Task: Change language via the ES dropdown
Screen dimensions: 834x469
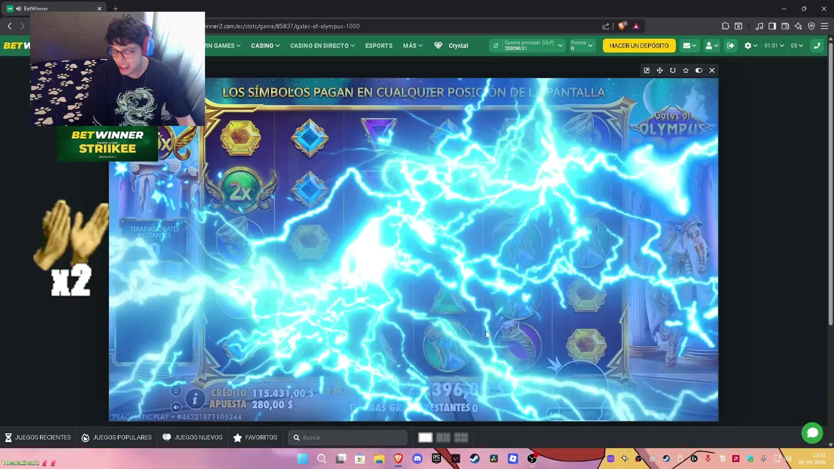Action: point(797,46)
